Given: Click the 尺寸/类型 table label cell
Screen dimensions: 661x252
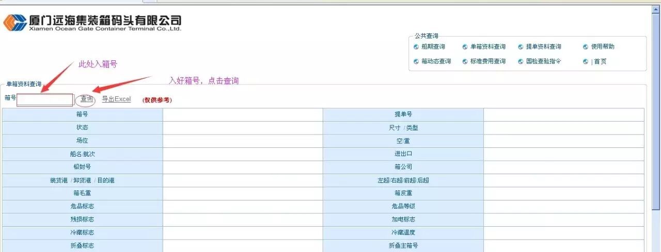Looking at the screenshot, I should pos(403,128).
